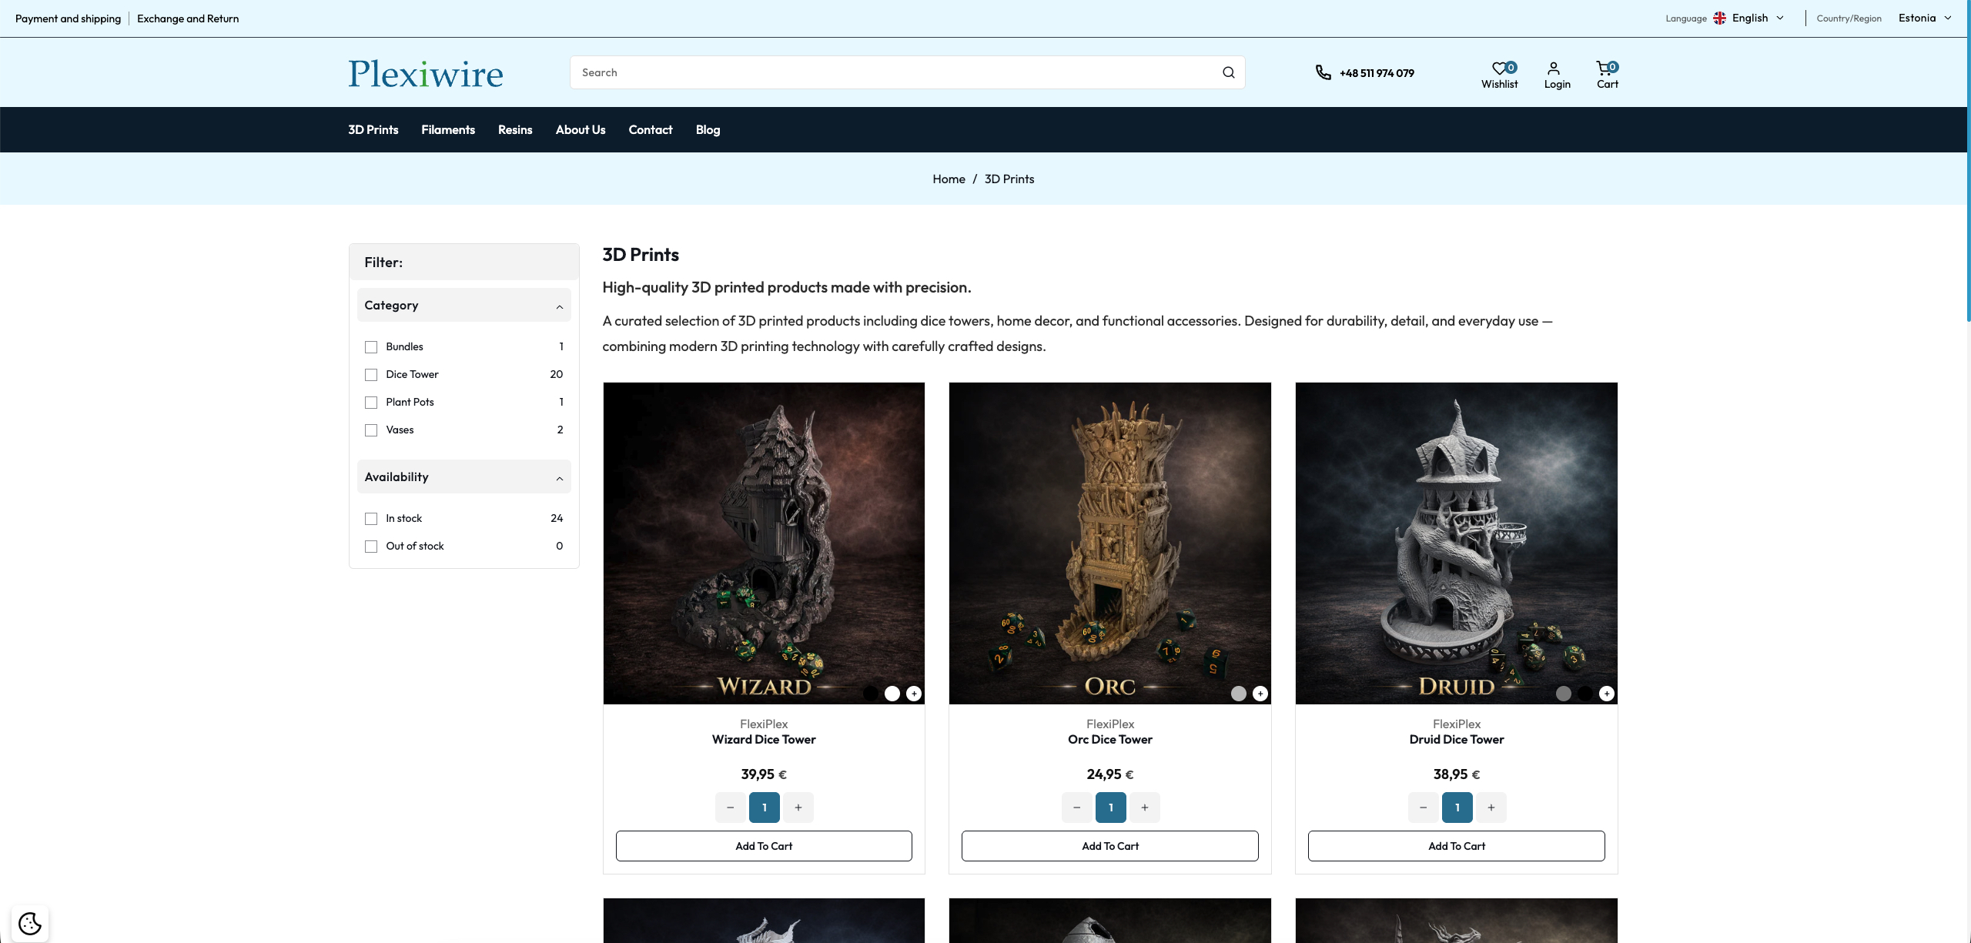Click plus more-colors icon on Wizard image
The height and width of the screenshot is (943, 1971).
pyautogui.click(x=914, y=694)
